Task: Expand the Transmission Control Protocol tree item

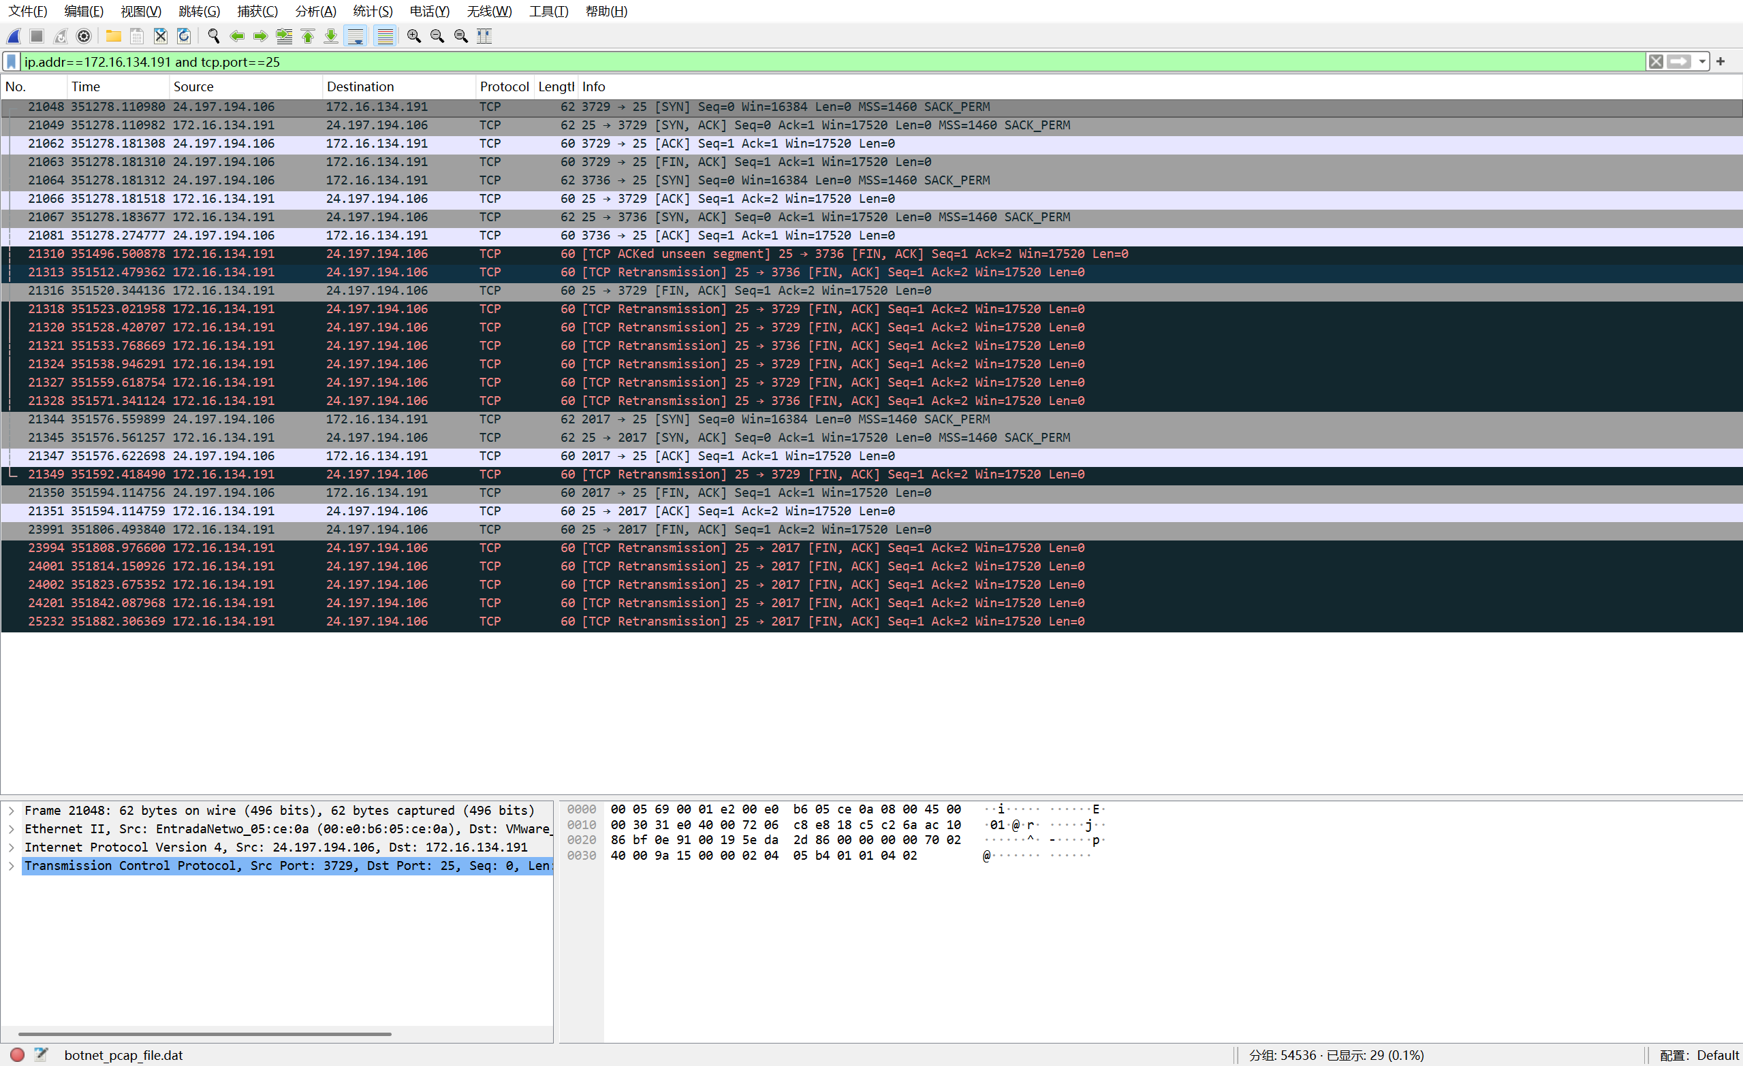Action: (x=12, y=866)
